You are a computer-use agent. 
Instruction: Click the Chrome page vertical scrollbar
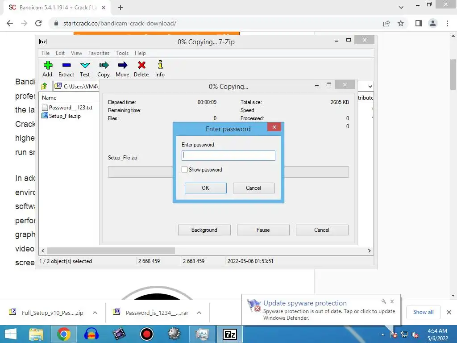coord(453,75)
